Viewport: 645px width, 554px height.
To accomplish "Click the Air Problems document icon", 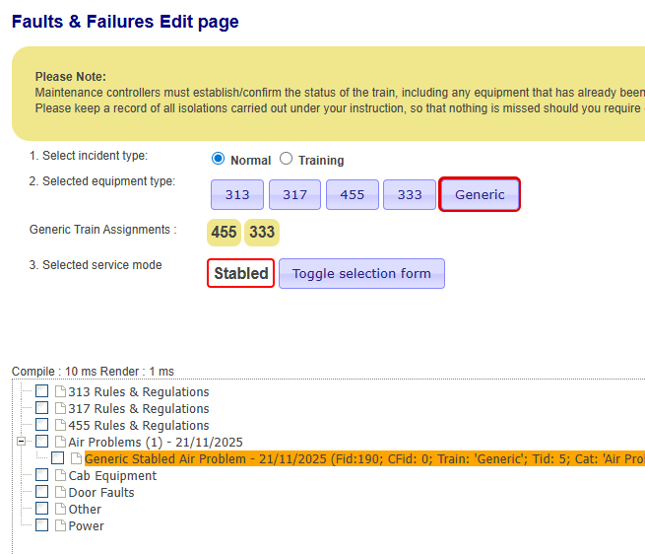I will click(60, 443).
